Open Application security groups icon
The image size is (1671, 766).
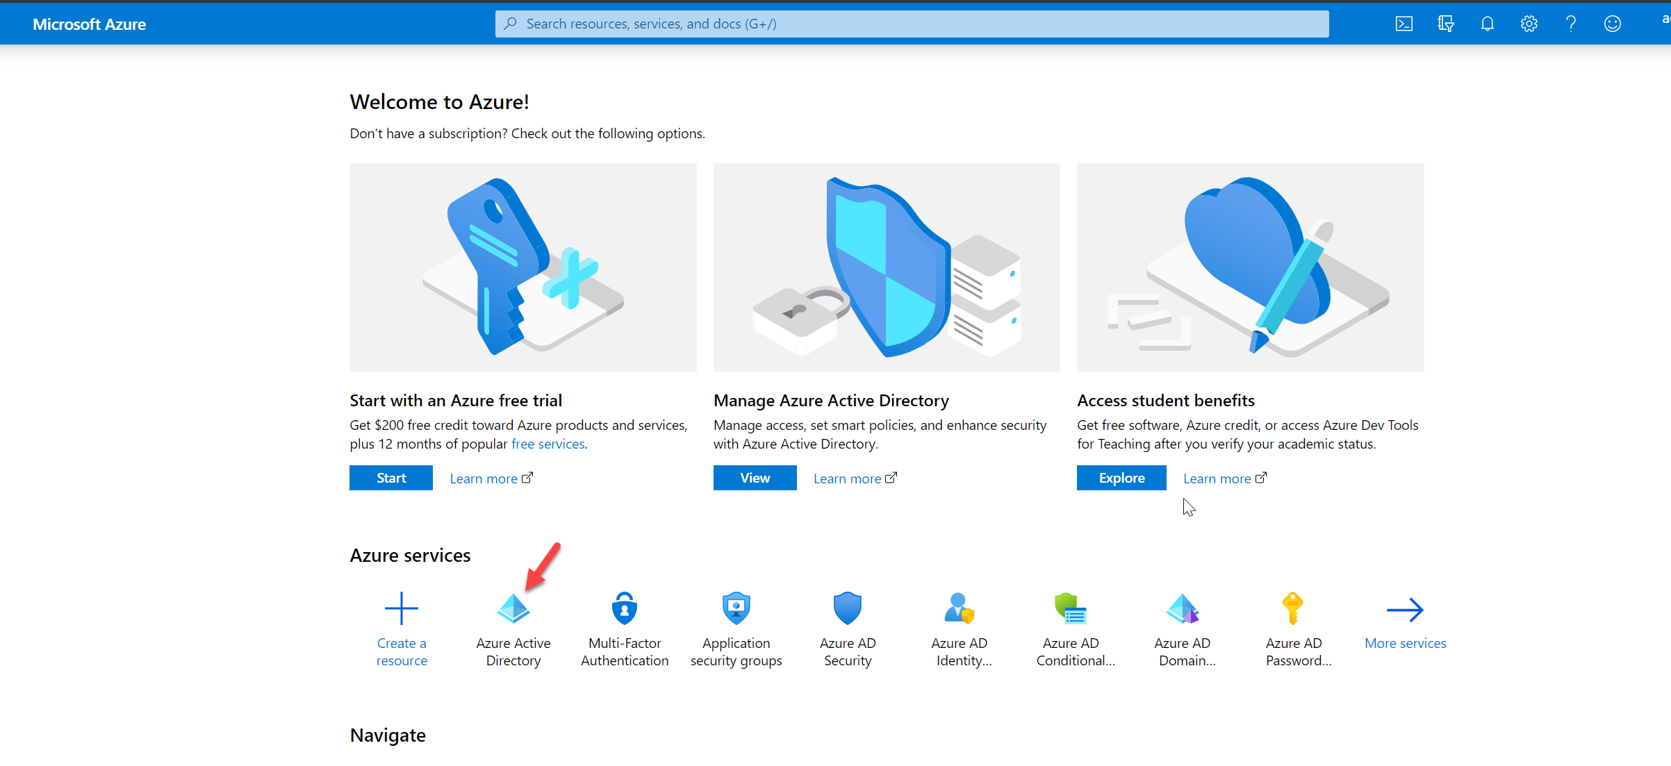pyautogui.click(x=736, y=608)
